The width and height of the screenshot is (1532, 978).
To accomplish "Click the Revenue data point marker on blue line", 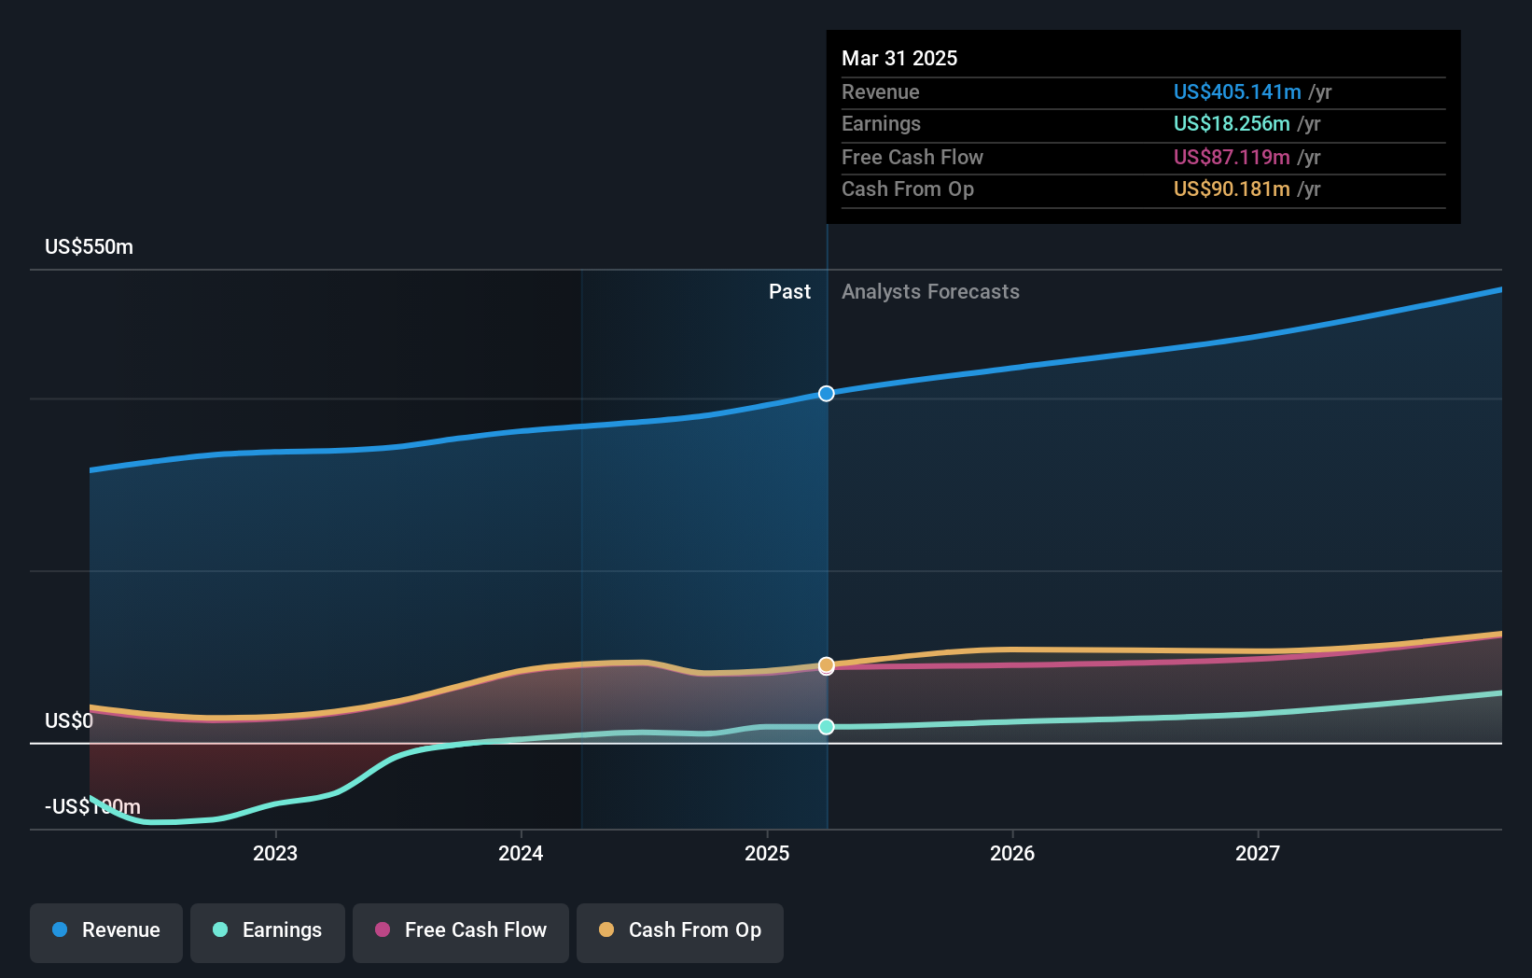I will (x=827, y=394).
